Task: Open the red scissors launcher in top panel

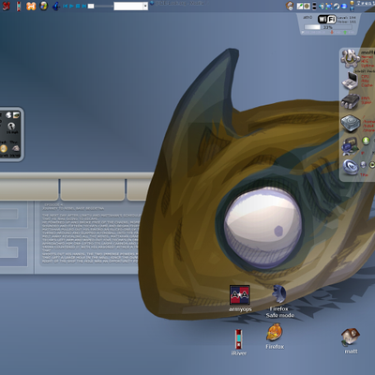Action: click(x=6, y=6)
